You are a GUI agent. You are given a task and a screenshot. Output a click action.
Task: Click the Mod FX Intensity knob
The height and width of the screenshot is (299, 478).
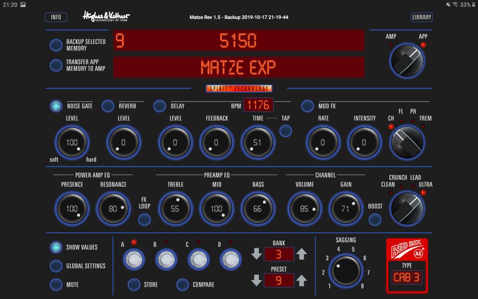pyautogui.click(x=364, y=143)
